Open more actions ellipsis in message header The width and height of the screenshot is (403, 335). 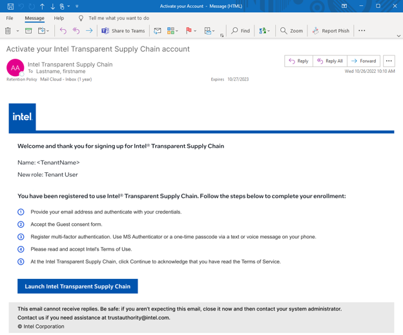pyautogui.click(x=389, y=61)
